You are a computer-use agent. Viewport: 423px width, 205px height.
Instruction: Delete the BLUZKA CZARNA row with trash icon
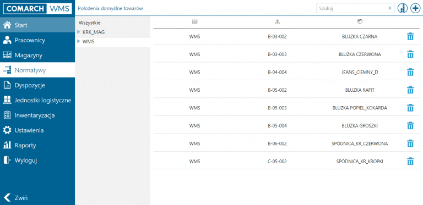tap(410, 37)
